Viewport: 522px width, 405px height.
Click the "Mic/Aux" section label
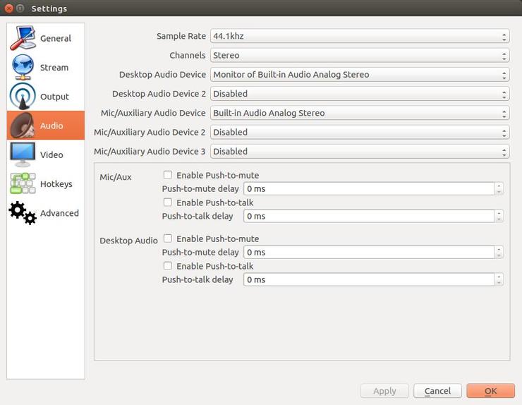[x=116, y=177]
